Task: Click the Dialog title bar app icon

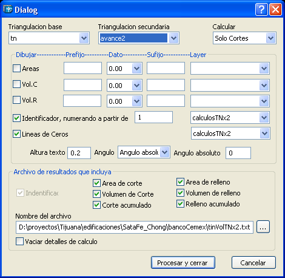Action: click(x=8, y=9)
